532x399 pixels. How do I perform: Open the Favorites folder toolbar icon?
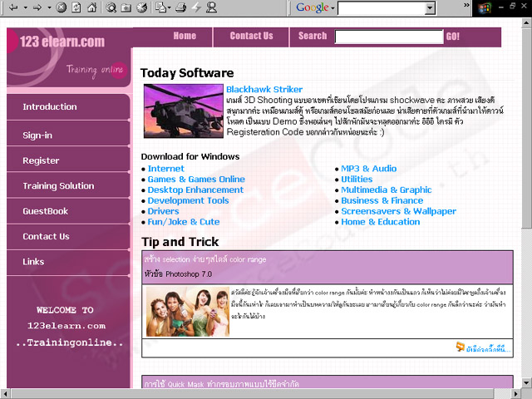point(126,7)
